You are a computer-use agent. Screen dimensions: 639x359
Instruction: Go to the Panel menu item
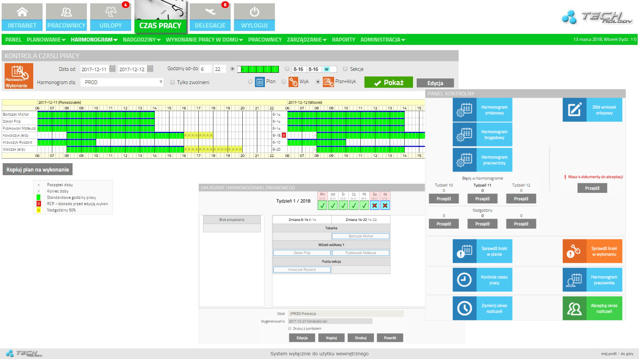13,40
